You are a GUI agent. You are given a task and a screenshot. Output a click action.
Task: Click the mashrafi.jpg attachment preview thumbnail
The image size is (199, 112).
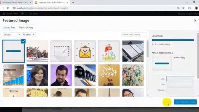tap(162, 63)
